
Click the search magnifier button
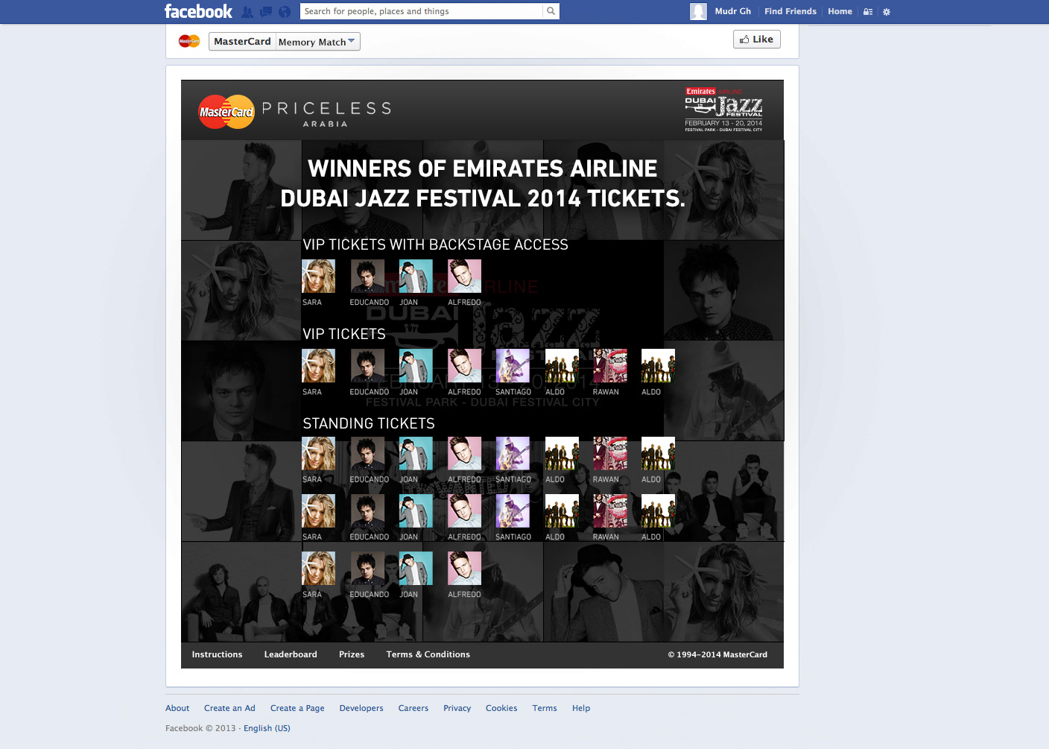click(551, 11)
